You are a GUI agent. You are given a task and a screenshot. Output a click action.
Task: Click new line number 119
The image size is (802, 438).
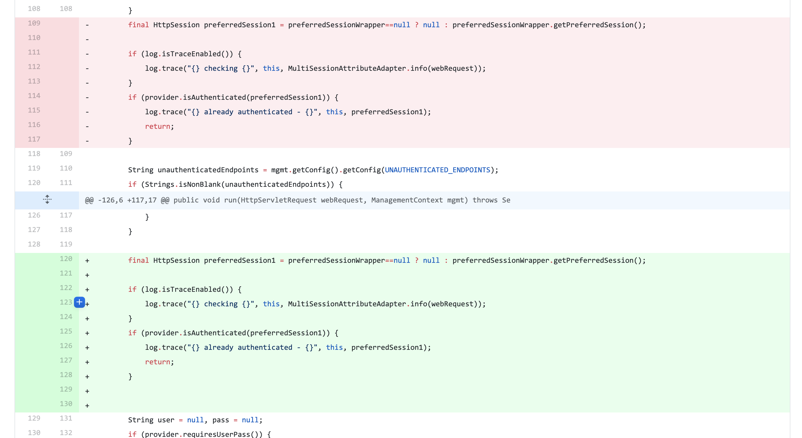tap(66, 244)
